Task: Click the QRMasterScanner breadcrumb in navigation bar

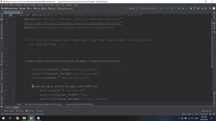Action: click(x=10, y=8)
